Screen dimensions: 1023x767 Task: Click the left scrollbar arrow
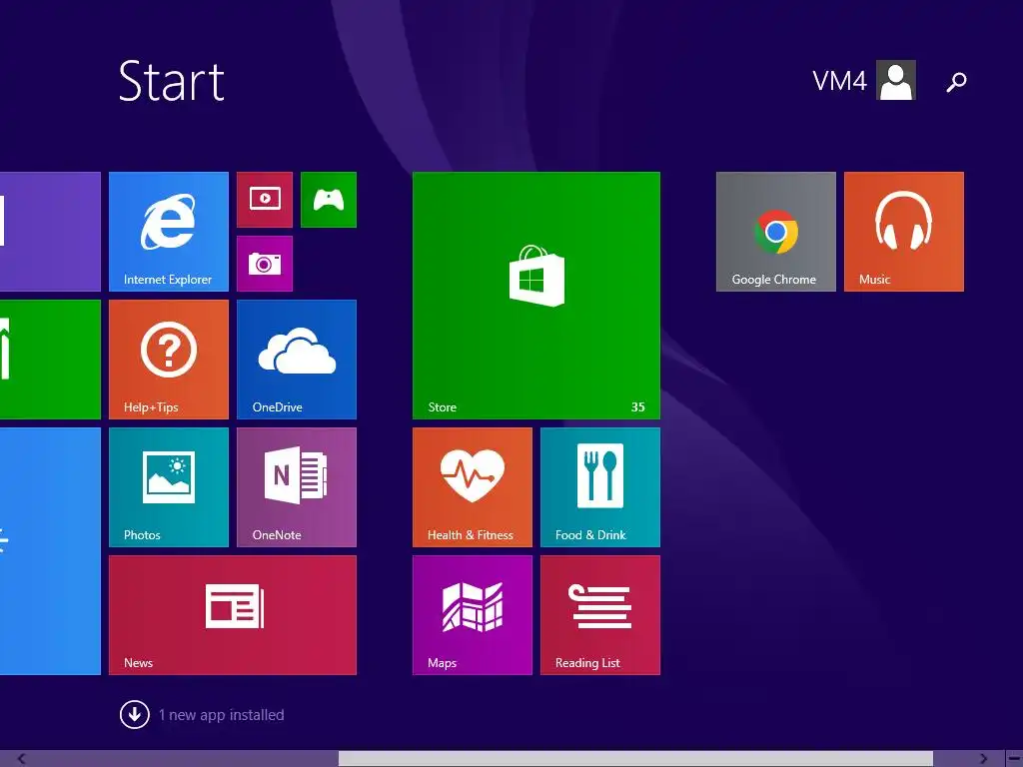point(21,759)
